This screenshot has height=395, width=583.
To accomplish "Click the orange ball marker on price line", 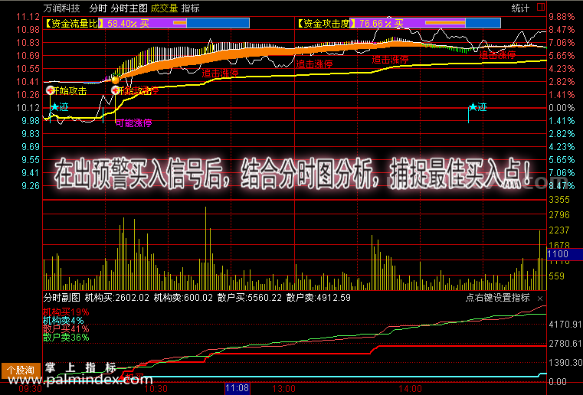I will click(115, 80).
